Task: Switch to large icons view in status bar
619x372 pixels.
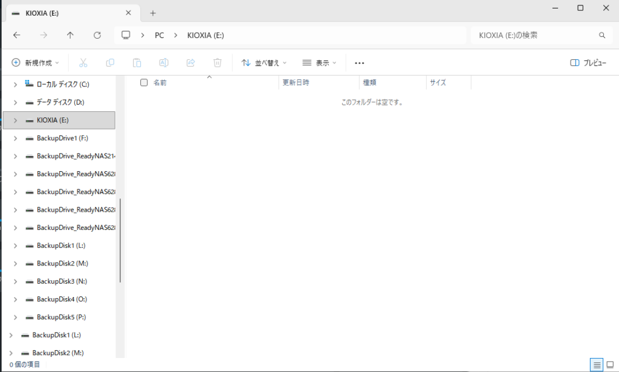Action: (x=610, y=365)
